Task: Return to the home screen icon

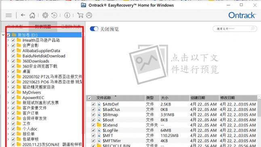Action: click(x=32, y=15)
